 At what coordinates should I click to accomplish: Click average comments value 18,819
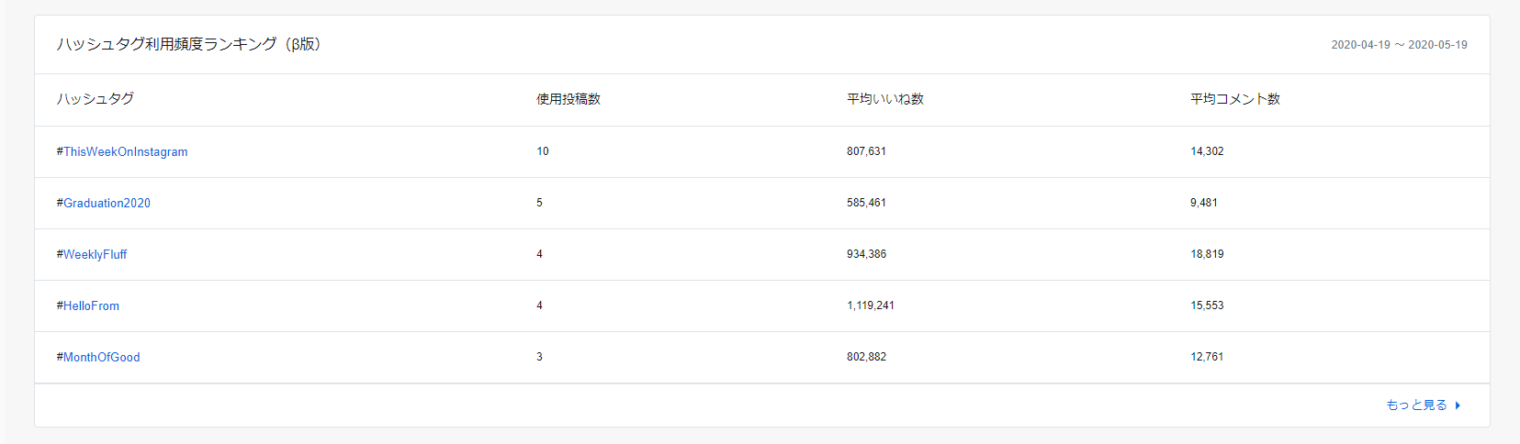tap(1207, 254)
